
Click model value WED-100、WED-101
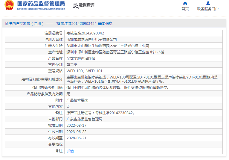(x=84, y=71)
